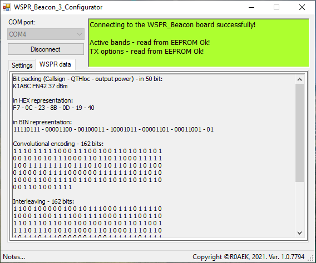Click the Copyright R0AEK version label

(x=248, y=257)
